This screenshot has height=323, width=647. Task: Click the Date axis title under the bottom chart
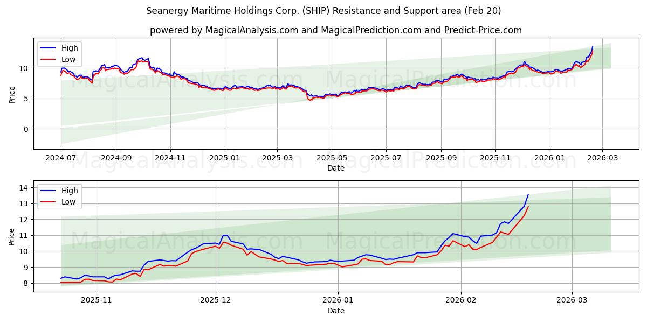point(336,311)
